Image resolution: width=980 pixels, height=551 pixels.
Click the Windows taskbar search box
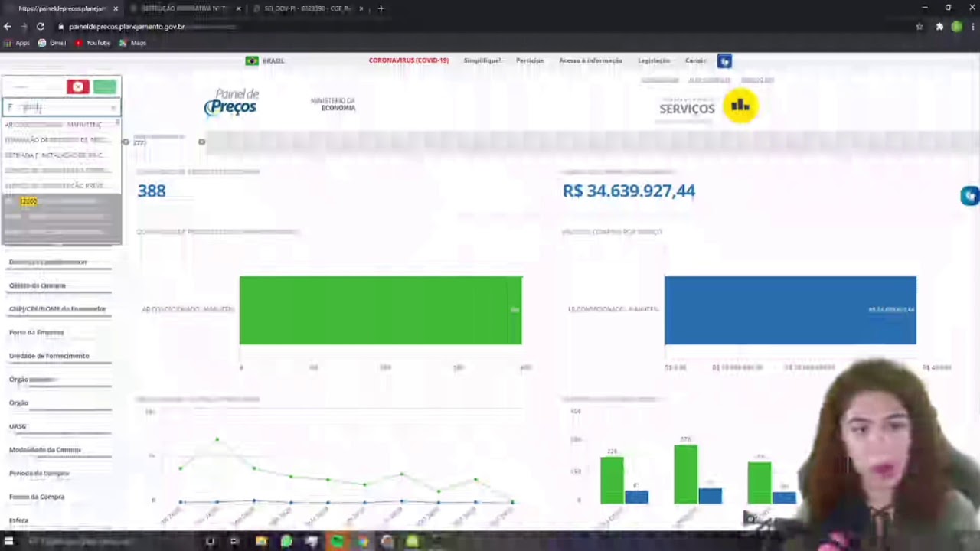[107, 542]
